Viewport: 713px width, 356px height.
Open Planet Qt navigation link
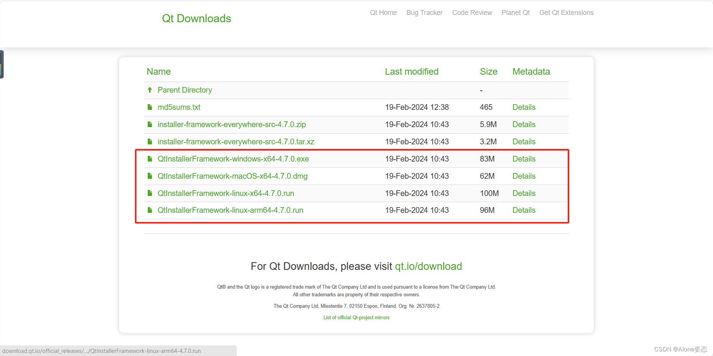pos(516,13)
